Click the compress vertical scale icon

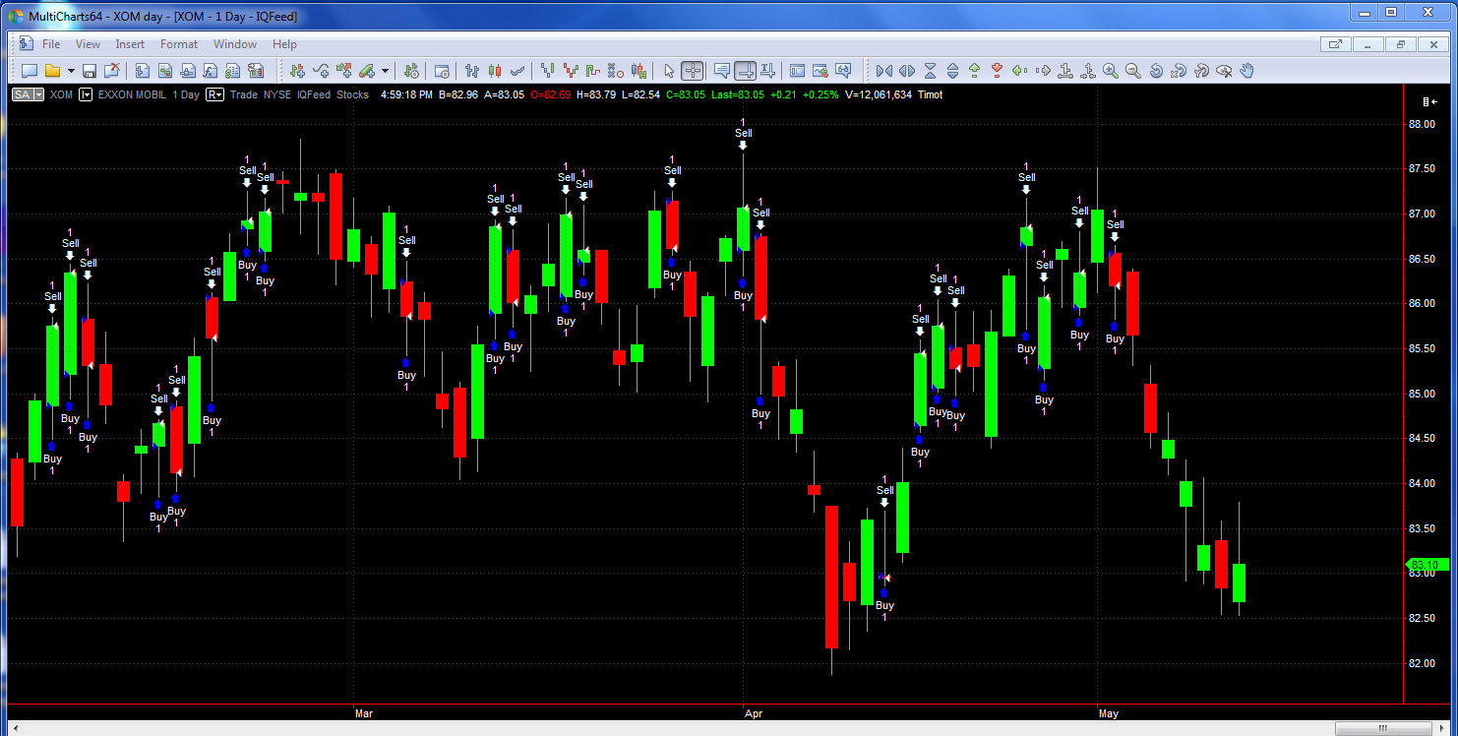pyautogui.click(x=929, y=70)
